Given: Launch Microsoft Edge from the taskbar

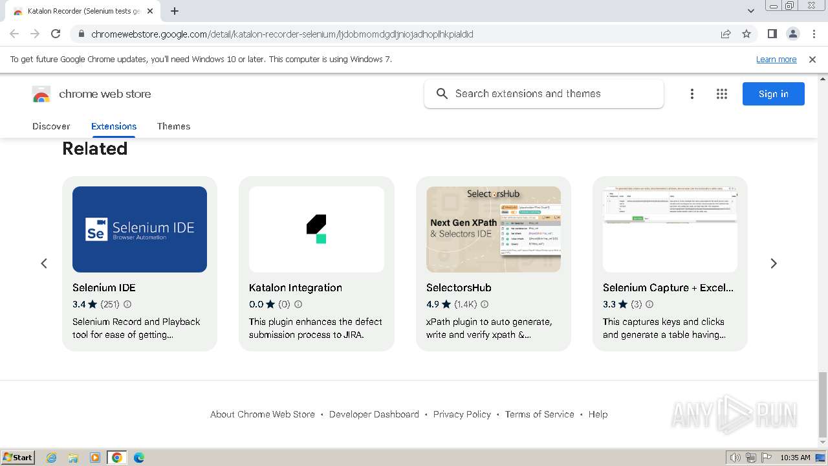Looking at the screenshot, I should pyautogui.click(x=139, y=458).
